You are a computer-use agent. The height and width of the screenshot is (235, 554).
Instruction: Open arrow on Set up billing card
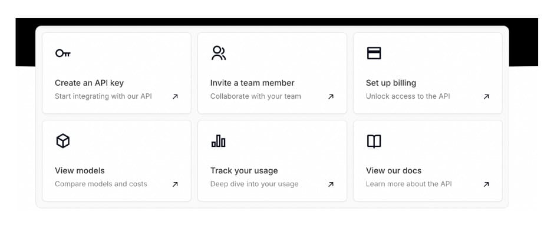pyautogui.click(x=486, y=96)
